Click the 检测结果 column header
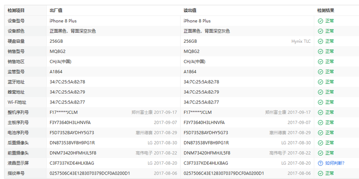 [325, 10]
